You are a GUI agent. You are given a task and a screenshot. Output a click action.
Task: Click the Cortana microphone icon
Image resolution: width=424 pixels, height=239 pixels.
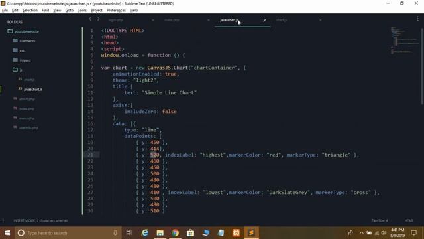115,233
